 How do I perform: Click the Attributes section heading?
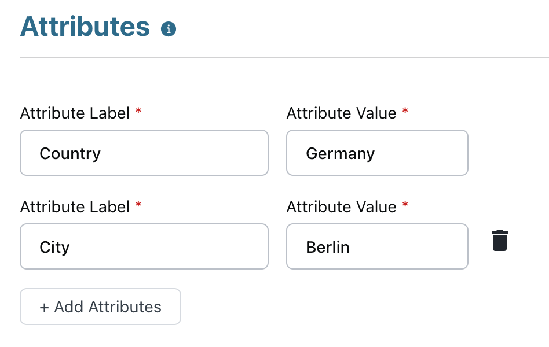tap(85, 27)
